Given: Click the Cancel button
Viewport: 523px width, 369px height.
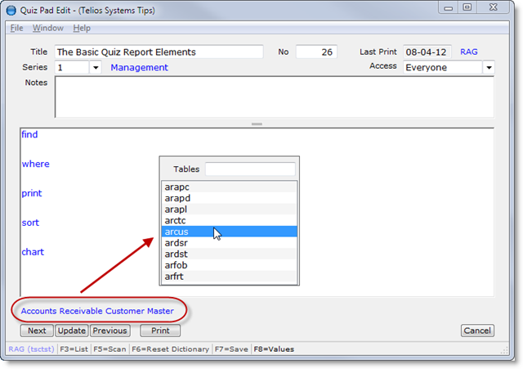Looking at the screenshot, I should click(x=477, y=331).
